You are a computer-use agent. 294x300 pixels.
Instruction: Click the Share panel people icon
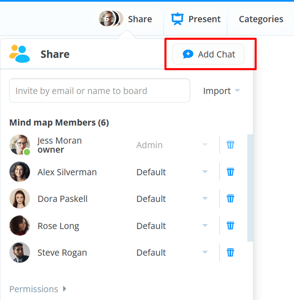click(x=20, y=54)
